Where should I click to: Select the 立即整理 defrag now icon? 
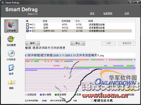[11, 25]
